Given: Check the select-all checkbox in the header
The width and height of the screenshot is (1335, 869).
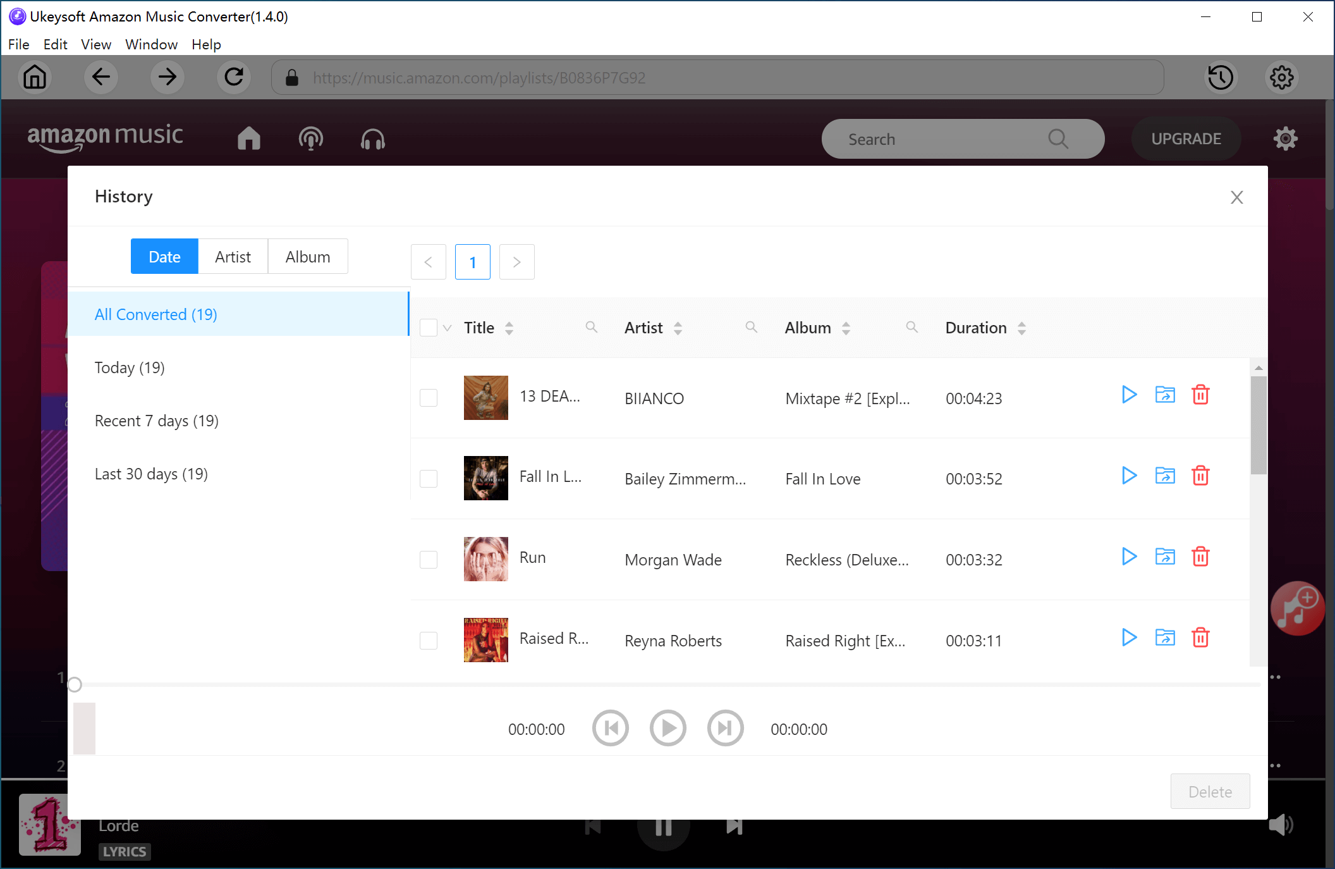Looking at the screenshot, I should (x=430, y=327).
